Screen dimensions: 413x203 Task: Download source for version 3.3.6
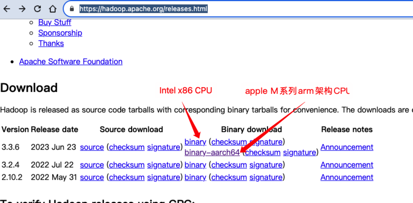click(x=92, y=147)
